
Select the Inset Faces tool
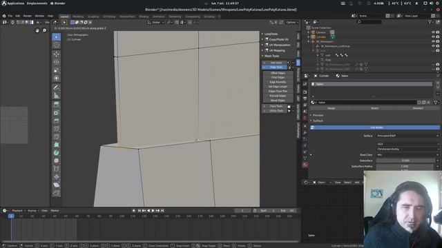click(x=57, y=113)
